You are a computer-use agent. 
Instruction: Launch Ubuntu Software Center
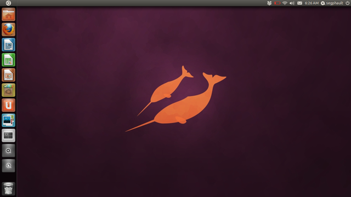point(9,90)
